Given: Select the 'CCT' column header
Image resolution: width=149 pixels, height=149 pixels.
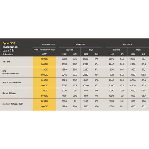Looking at the screenshot, I should pos(44,54).
